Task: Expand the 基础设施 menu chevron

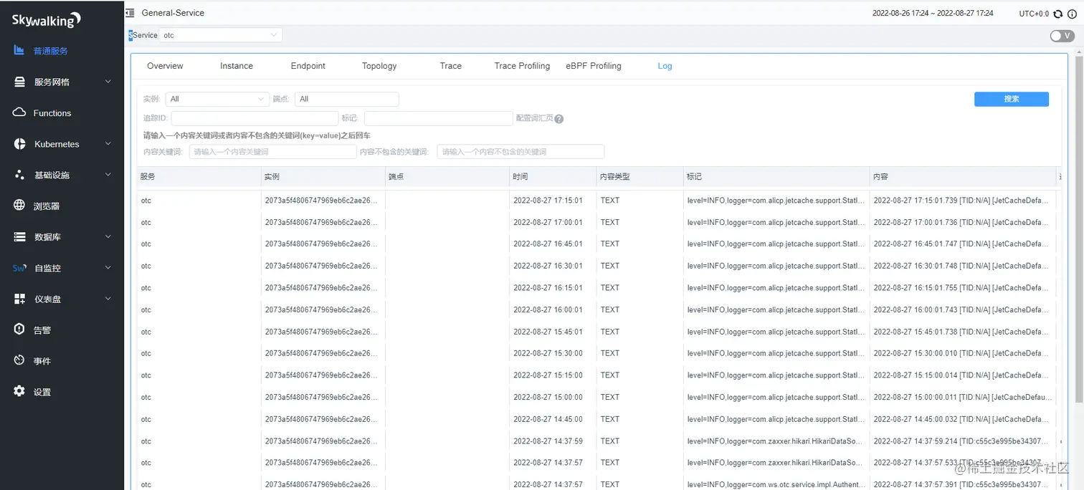Action: [x=108, y=175]
